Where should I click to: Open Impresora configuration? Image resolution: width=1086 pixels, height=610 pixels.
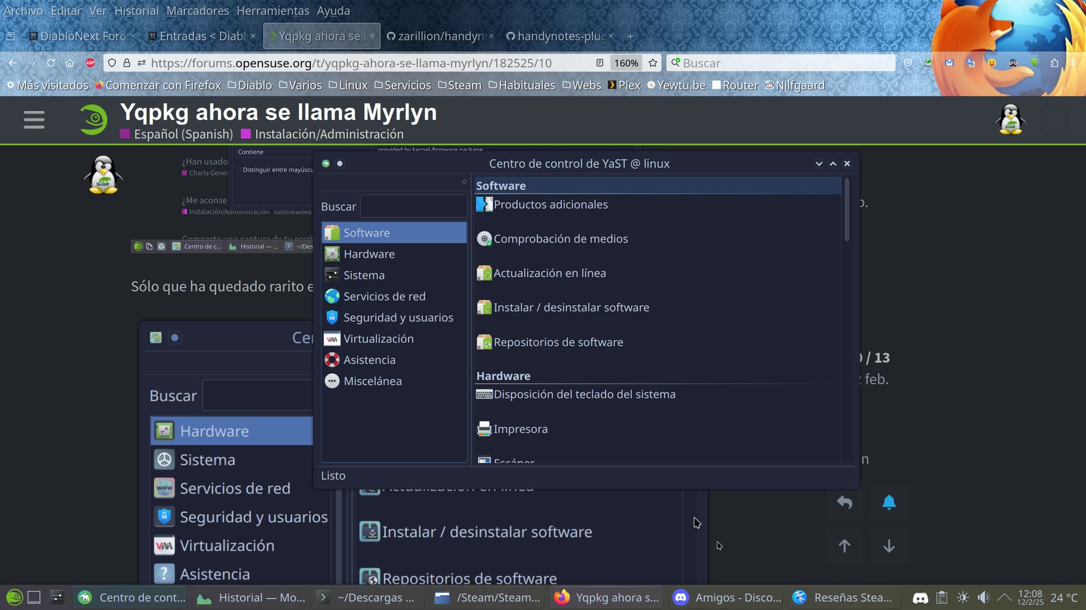point(520,429)
